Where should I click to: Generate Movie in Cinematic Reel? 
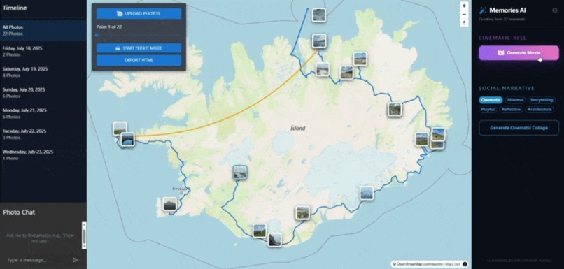click(x=519, y=53)
